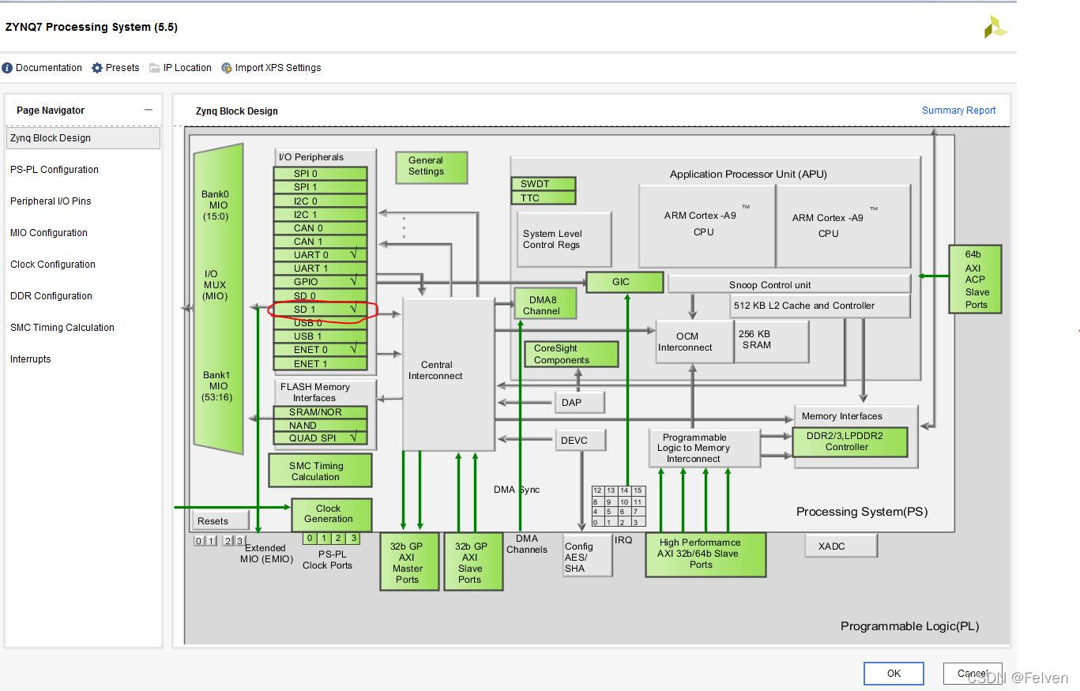
Task: Open the Documentation info icon
Action: 7,67
